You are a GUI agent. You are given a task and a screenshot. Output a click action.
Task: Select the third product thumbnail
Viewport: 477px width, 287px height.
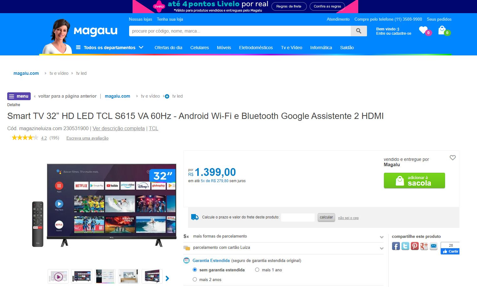click(105, 277)
